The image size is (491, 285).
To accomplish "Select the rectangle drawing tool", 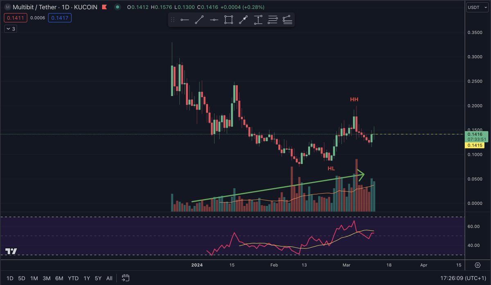I will pyautogui.click(x=229, y=20).
